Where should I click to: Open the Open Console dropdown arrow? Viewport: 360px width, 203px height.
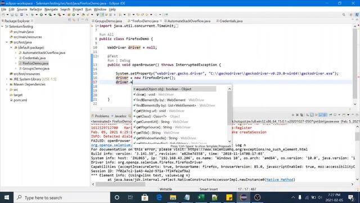pos(348,115)
